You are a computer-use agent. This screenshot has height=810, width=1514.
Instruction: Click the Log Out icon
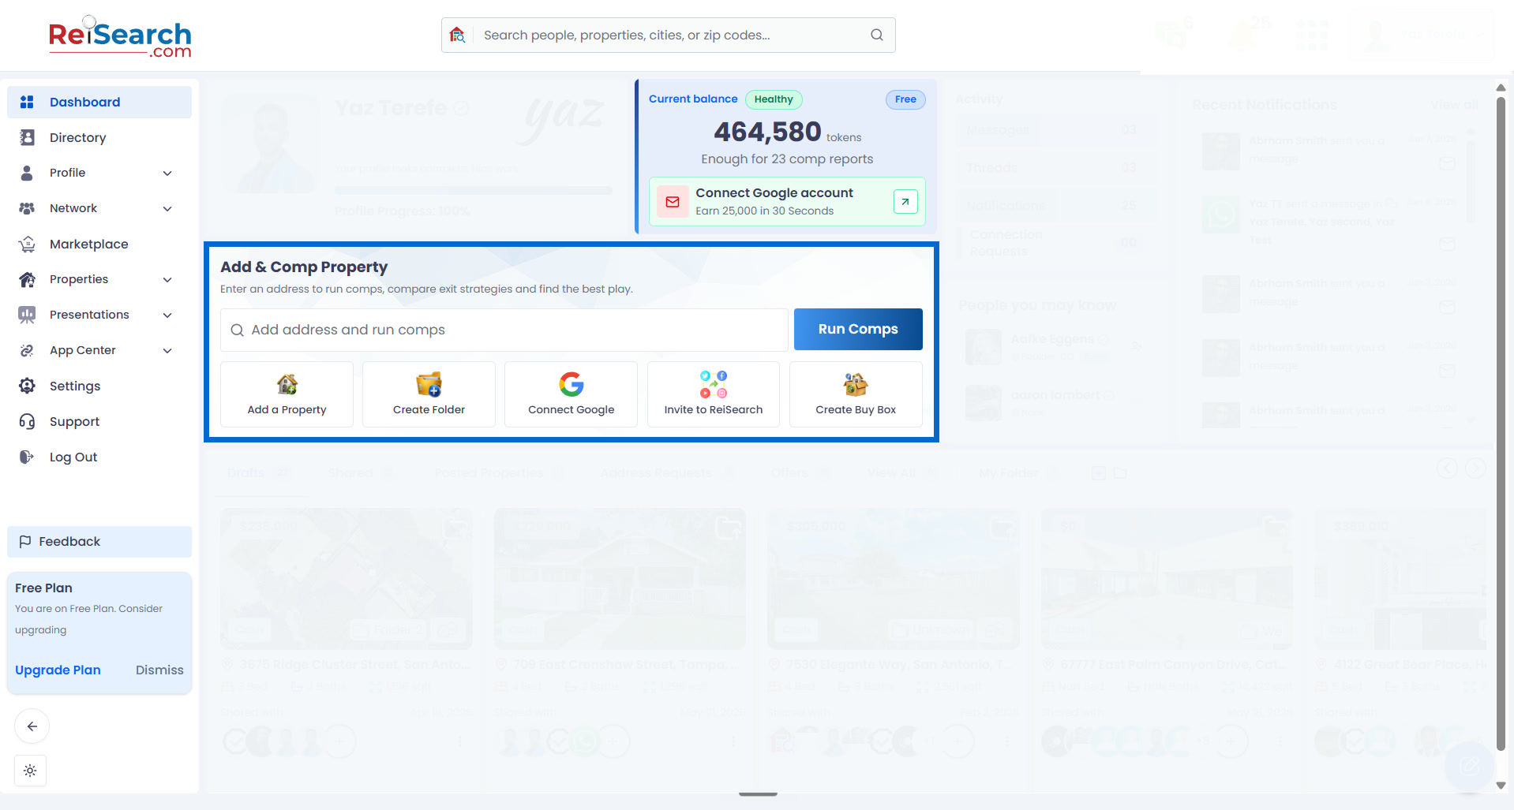tap(27, 457)
